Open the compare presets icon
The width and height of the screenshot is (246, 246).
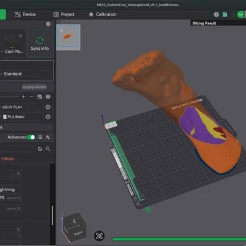48,137
